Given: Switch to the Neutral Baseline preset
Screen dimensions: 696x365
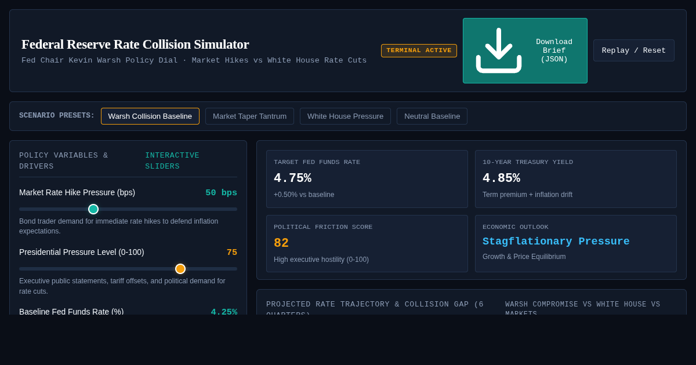Looking at the screenshot, I should click(x=432, y=116).
